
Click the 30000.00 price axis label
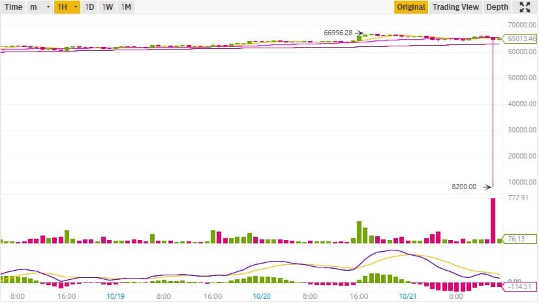(522, 130)
